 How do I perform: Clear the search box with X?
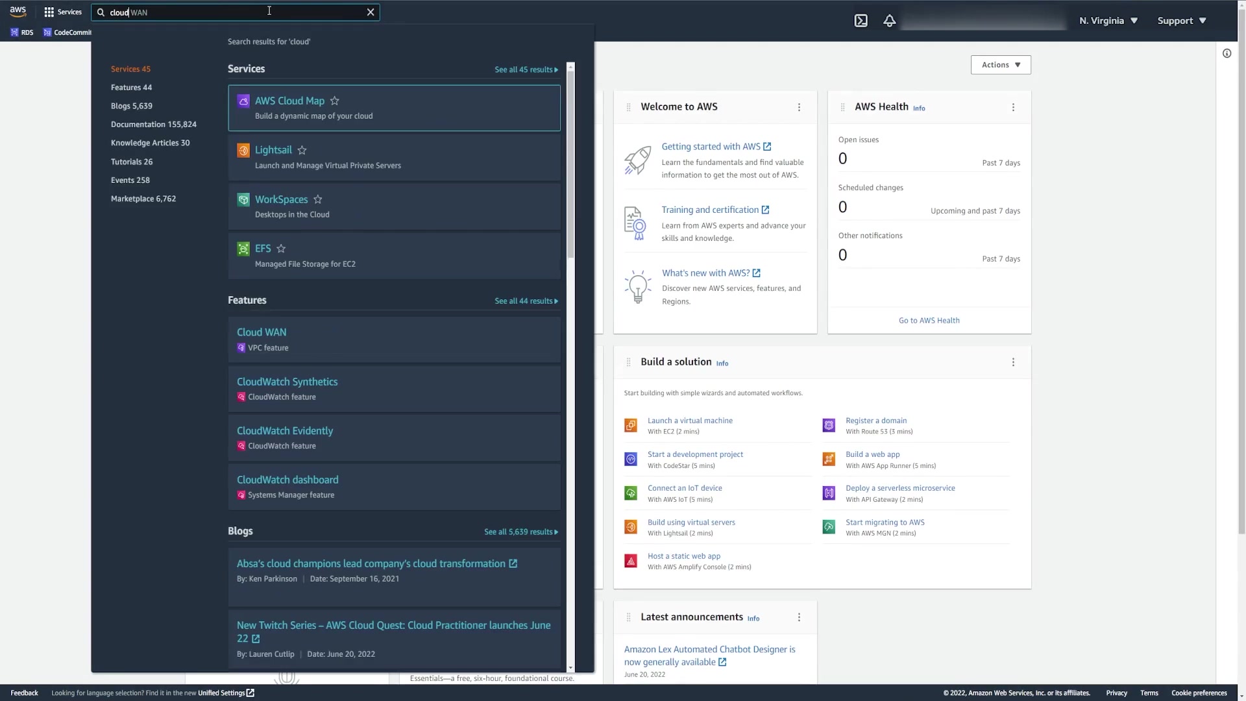[x=371, y=12]
